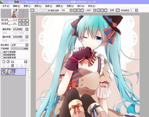Click the navigator rotate counterclockwise button
149x117 pixels.
point(20,24)
